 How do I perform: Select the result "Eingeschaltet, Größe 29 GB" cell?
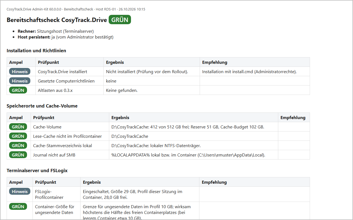click(x=140, y=194)
